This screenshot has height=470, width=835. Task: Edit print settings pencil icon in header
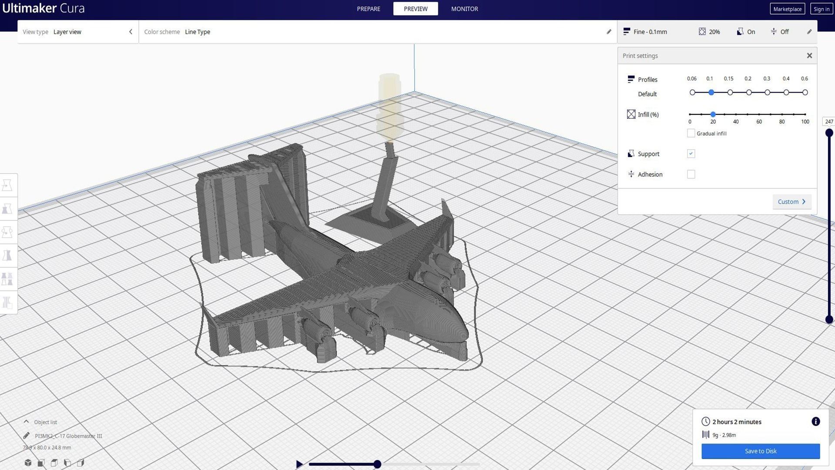pyautogui.click(x=809, y=32)
